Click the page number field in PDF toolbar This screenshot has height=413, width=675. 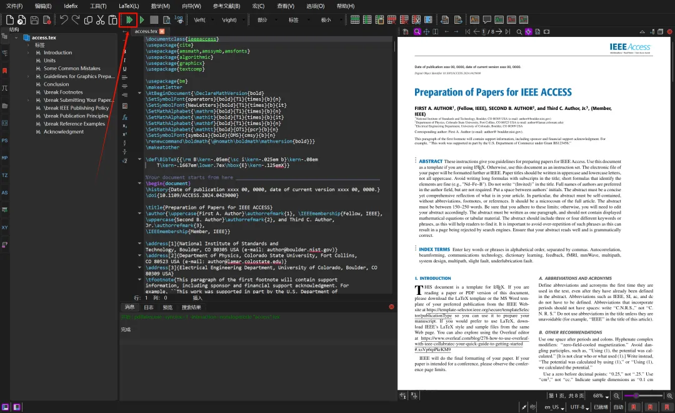point(483,32)
